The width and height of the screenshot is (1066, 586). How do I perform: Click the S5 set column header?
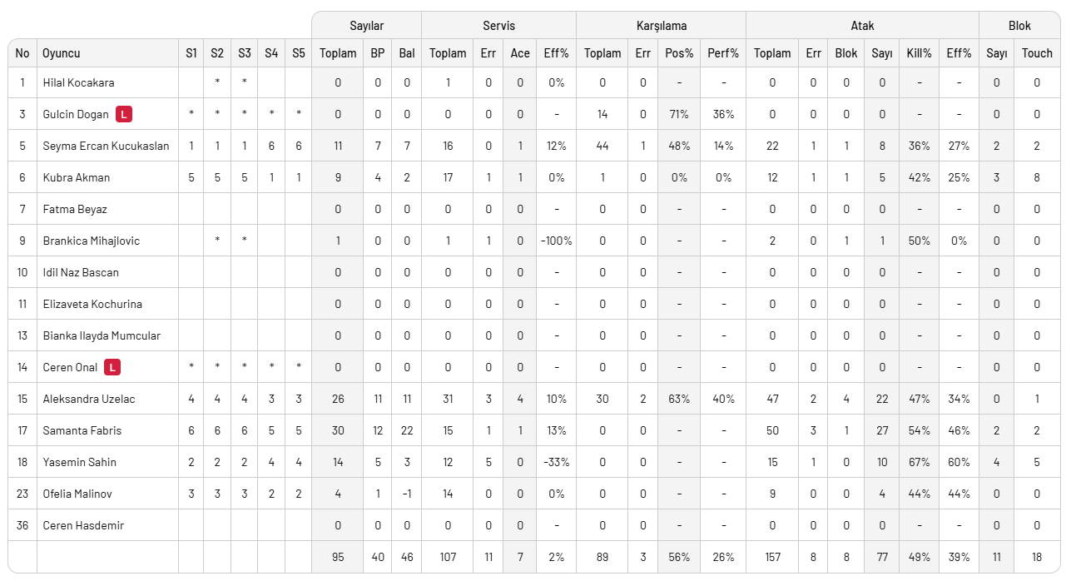pos(299,53)
